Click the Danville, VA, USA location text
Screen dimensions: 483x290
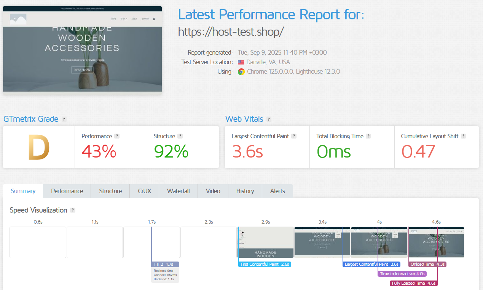(x=268, y=62)
